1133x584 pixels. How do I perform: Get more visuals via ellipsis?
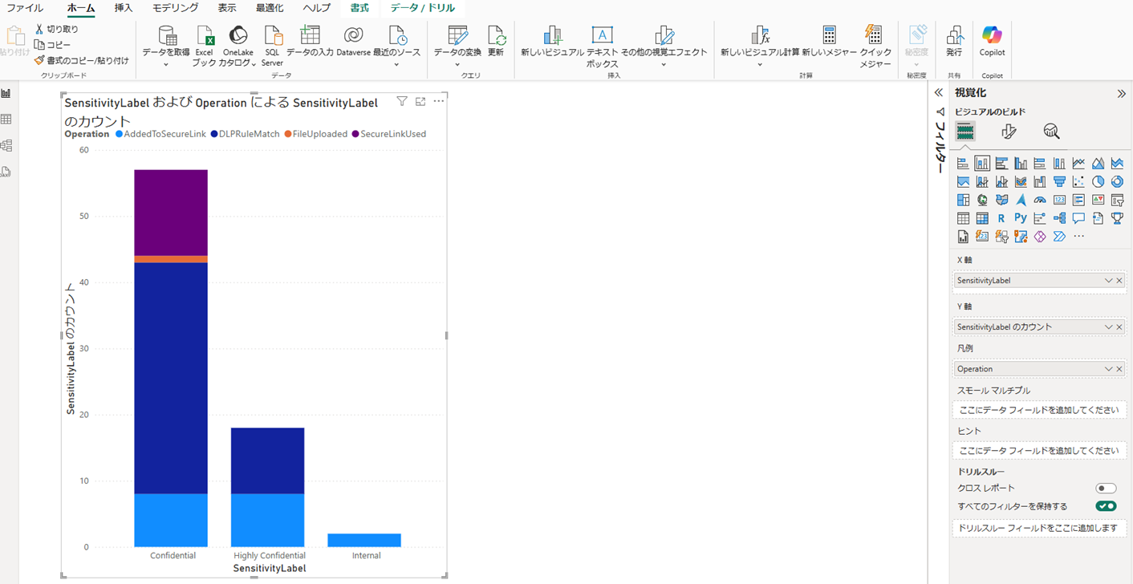1078,237
